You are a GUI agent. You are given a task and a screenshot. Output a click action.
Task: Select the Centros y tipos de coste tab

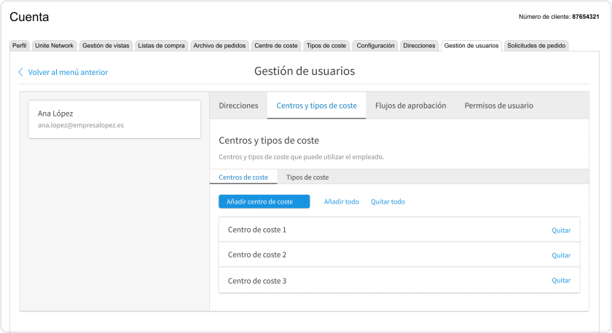[x=316, y=105]
